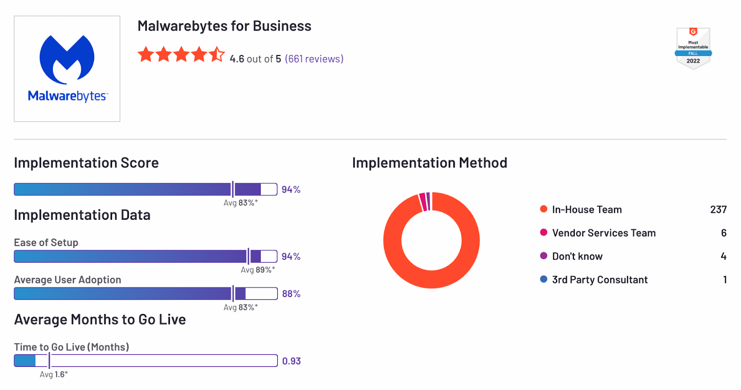Click the pink Vendor Services Team dot
The width and height of the screenshot is (741, 390).
click(x=544, y=232)
